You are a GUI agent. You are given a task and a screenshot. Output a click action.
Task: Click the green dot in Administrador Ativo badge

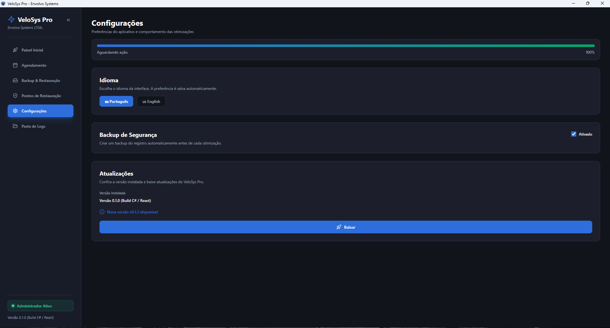point(13,306)
